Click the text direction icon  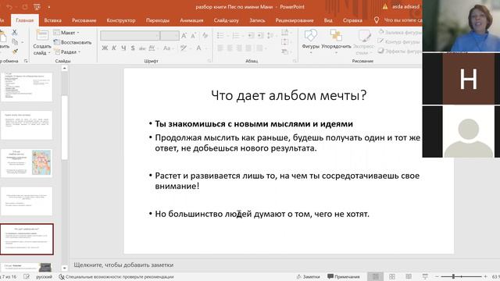click(x=285, y=32)
